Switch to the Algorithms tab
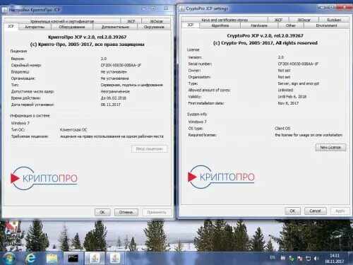The width and height of the screenshot is (353, 265). click(x=220, y=25)
